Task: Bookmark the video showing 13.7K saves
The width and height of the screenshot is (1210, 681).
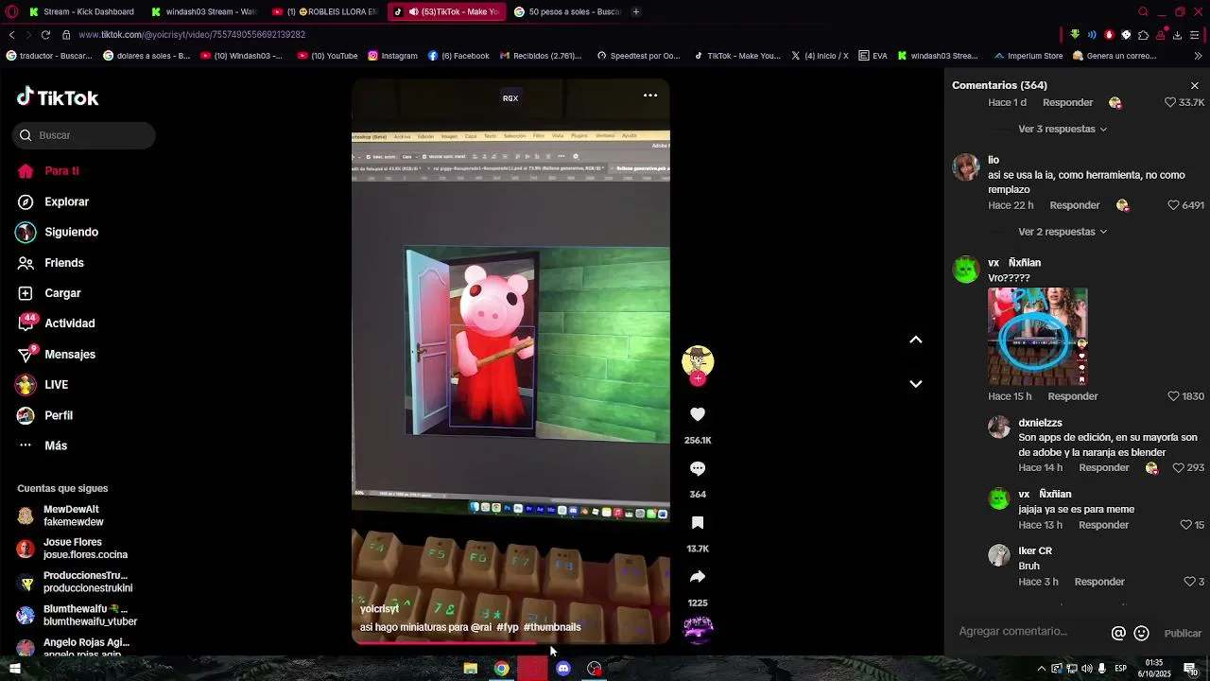Action: pyautogui.click(x=698, y=522)
